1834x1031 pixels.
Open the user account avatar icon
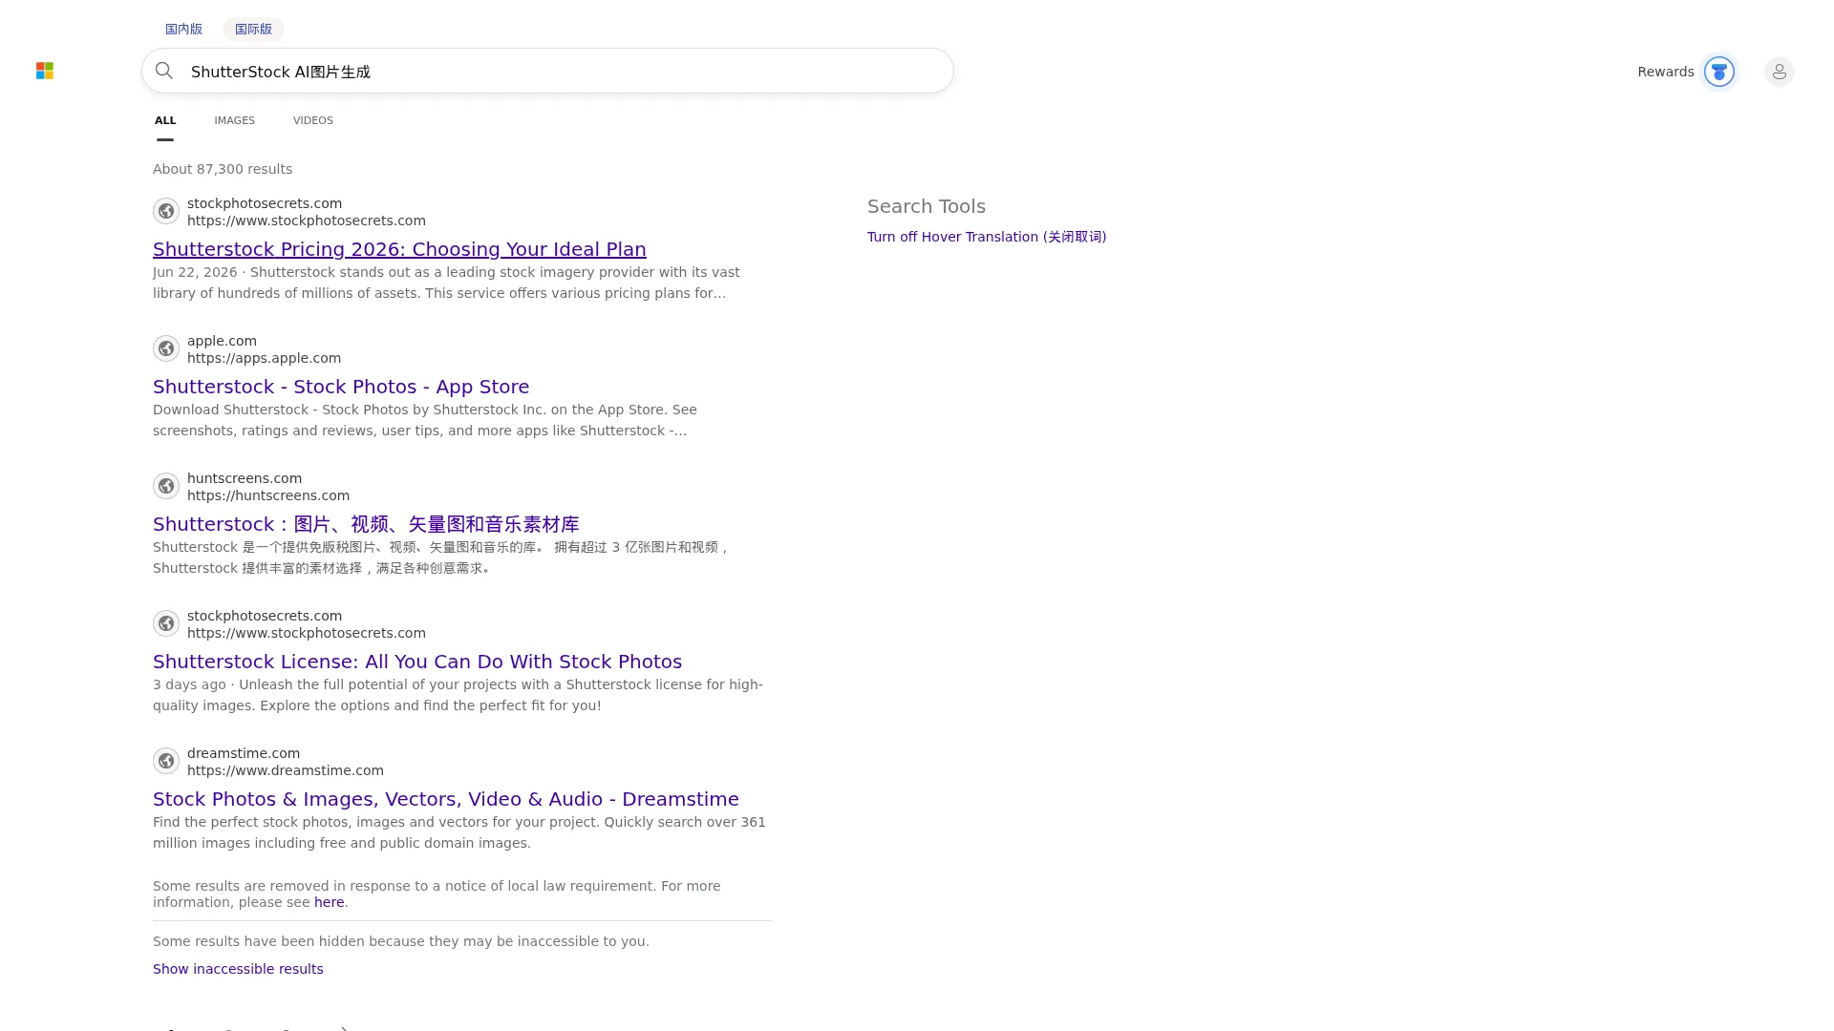click(x=1779, y=72)
